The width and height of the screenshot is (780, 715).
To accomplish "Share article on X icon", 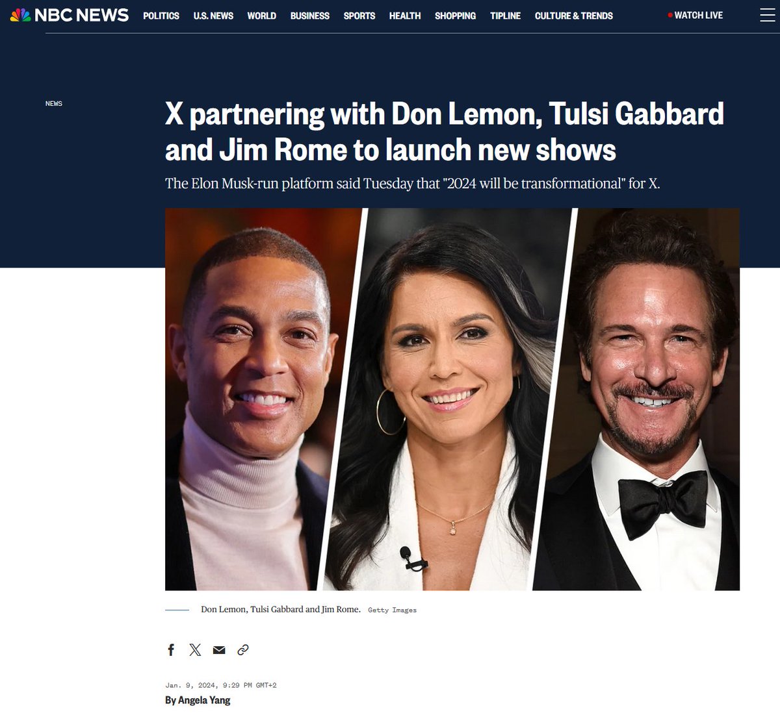I will pos(195,649).
